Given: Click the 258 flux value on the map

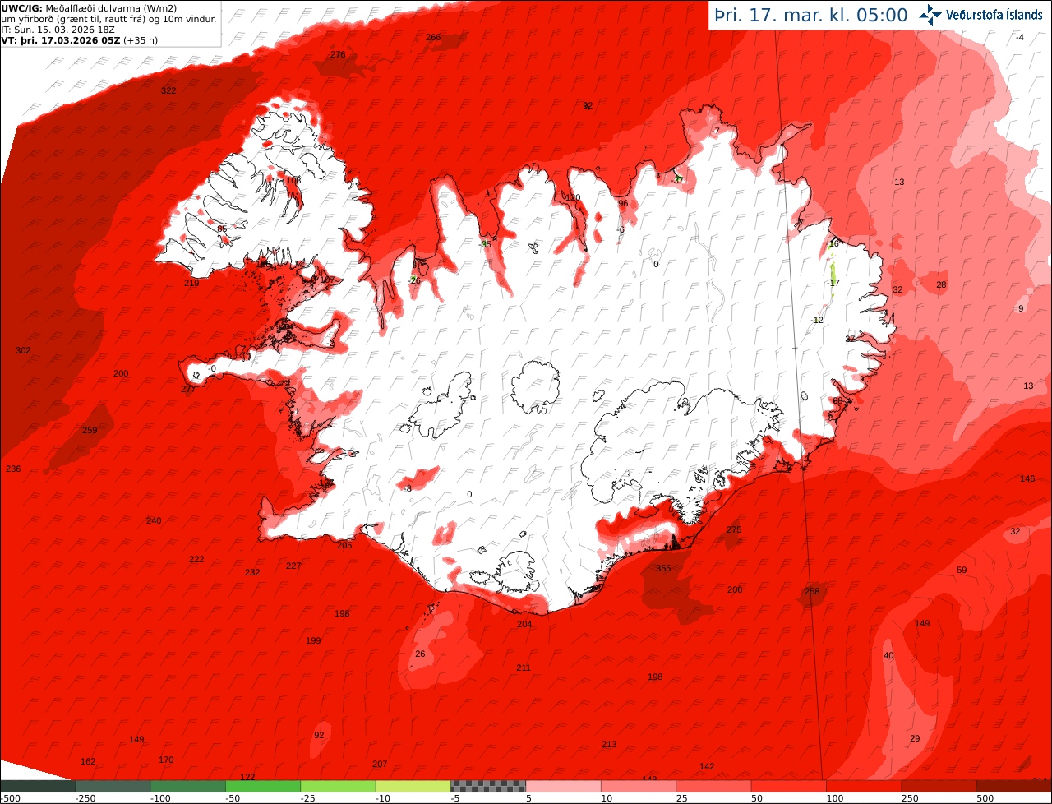Looking at the screenshot, I should [x=812, y=591].
